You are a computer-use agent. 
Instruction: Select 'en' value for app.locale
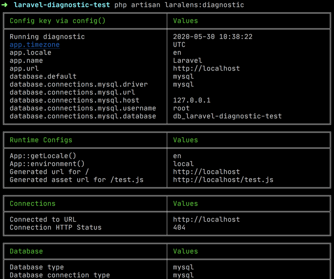pos(177,53)
